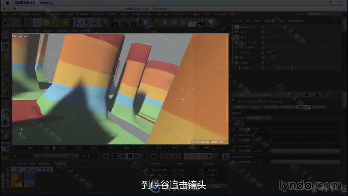Adjust the Camera Position Intensity slider
The image size is (348, 196).
click(x=305, y=162)
